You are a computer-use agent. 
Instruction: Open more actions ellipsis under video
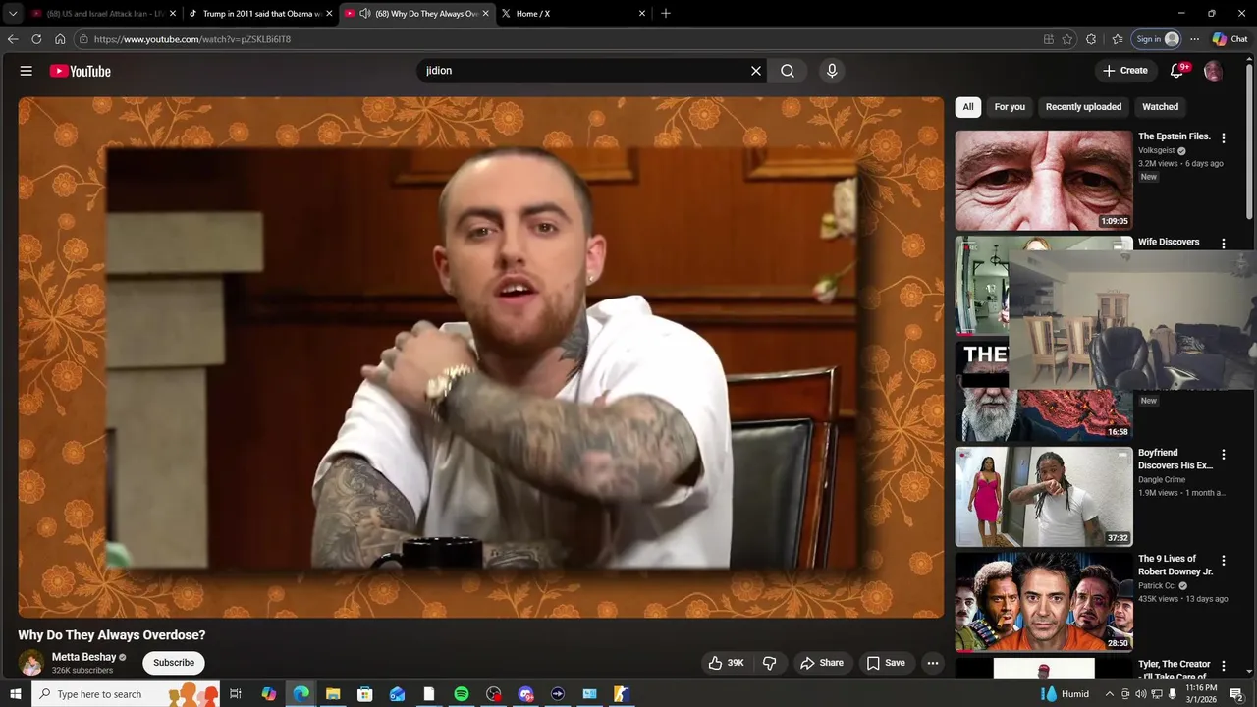pos(933,663)
